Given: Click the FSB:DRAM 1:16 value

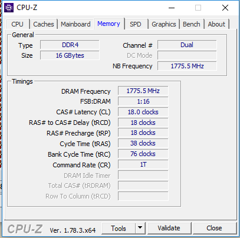Looking at the screenshot, I should point(143,101).
